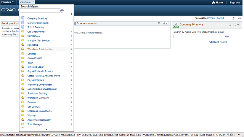Expand the Enterprise Components submenu arrow

[72, 111]
